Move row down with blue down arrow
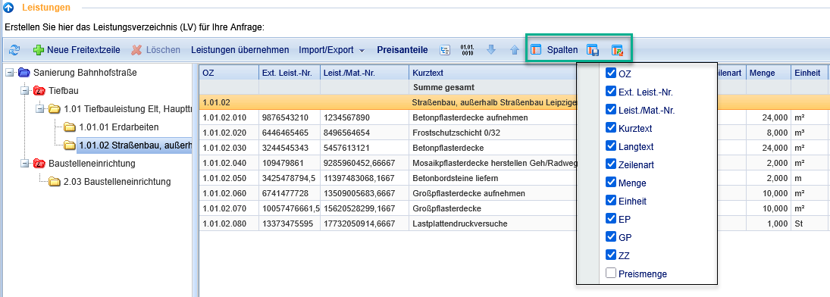Screen dimensions: 830x297 (x=491, y=50)
